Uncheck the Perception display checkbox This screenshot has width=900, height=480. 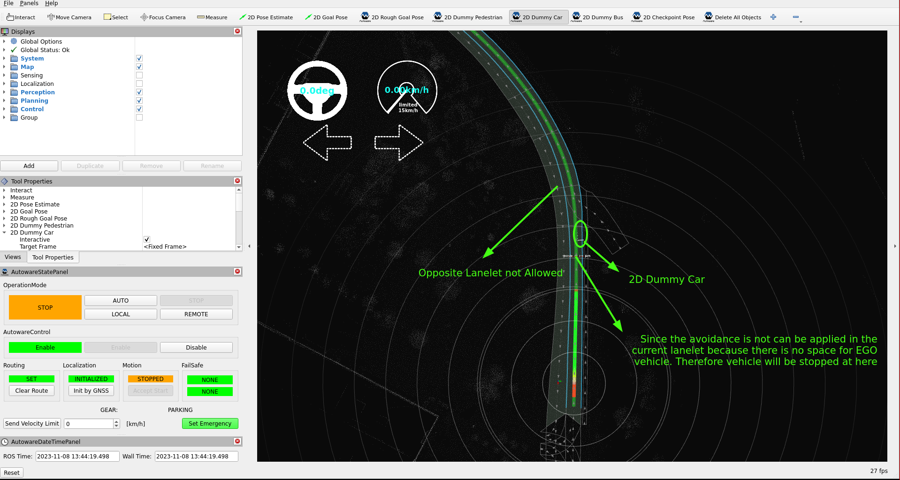click(139, 92)
